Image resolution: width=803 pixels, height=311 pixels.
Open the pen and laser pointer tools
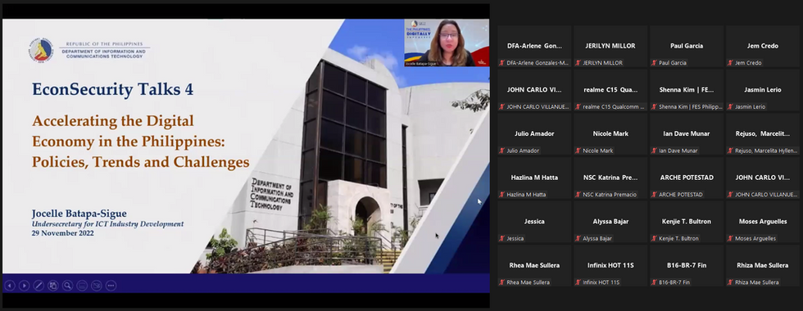coord(39,286)
